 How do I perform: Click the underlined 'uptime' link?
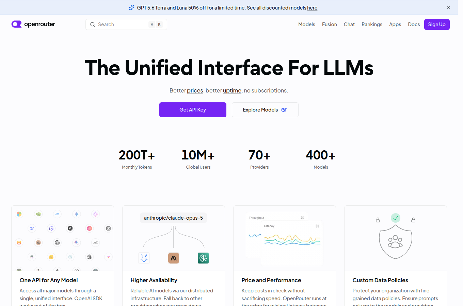pos(232,90)
